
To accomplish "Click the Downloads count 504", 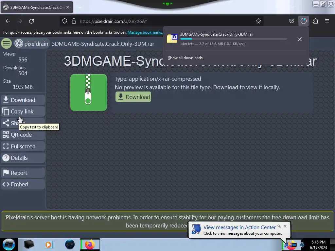I will 23,74.
